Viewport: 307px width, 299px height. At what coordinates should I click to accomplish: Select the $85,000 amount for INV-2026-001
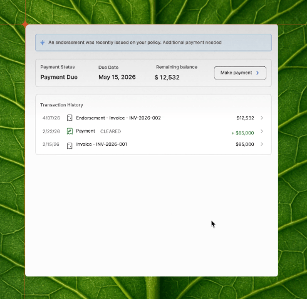tap(245, 144)
